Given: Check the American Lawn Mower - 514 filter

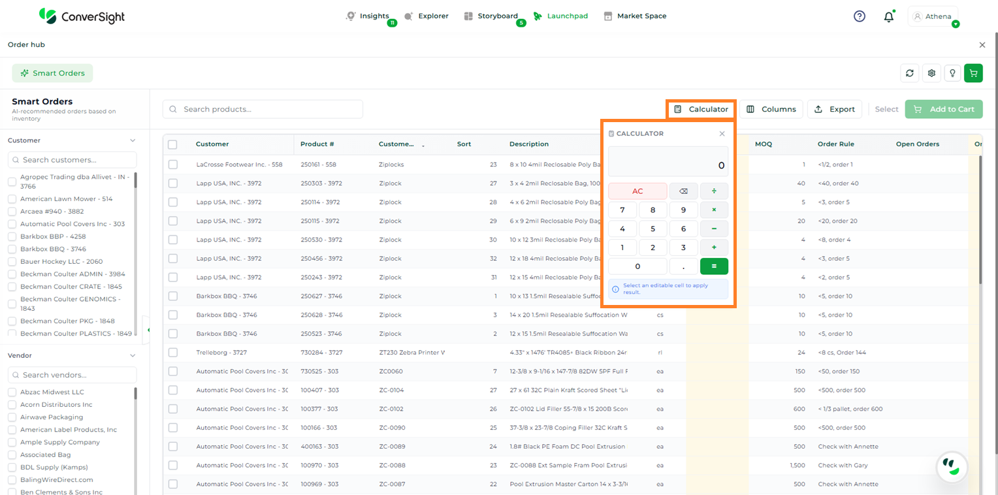Looking at the screenshot, I should (12, 199).
